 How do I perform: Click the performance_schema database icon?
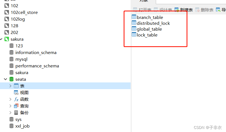coord(11,66)
